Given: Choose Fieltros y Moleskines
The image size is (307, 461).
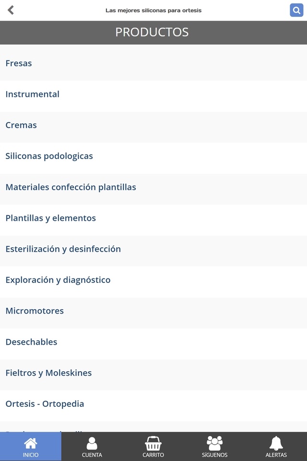Looking at the screenshot, I should click(x=48, y=373).
